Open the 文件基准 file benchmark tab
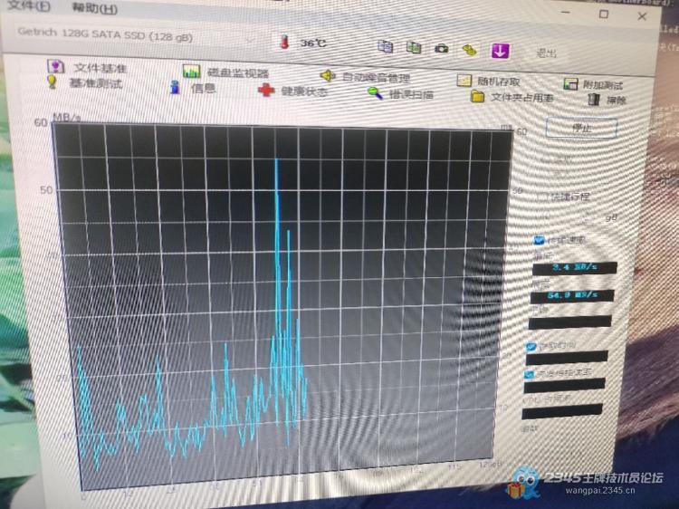 (x=89, y=68)
